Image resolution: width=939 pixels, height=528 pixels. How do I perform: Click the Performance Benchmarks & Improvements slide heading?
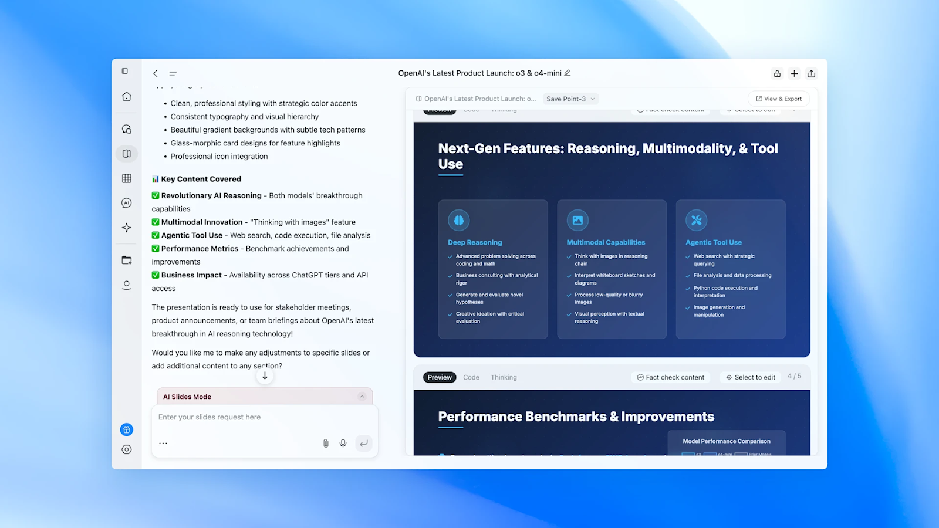click(x=576, y=417)
